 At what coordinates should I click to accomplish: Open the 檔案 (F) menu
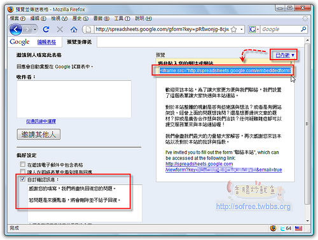coord(18,18)
